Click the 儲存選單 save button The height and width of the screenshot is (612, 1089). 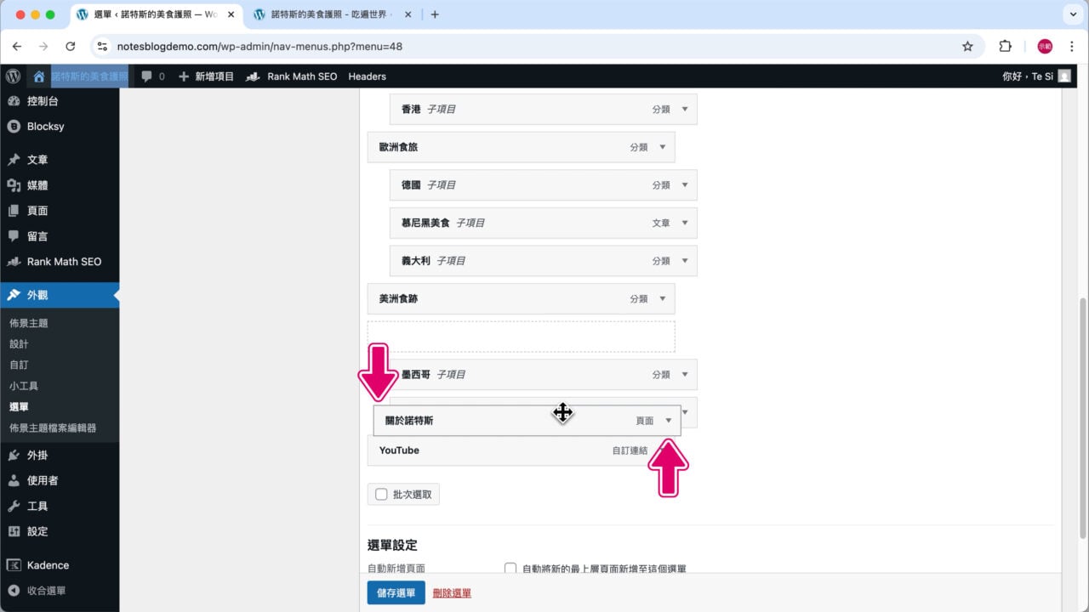[x=396, y=592]
